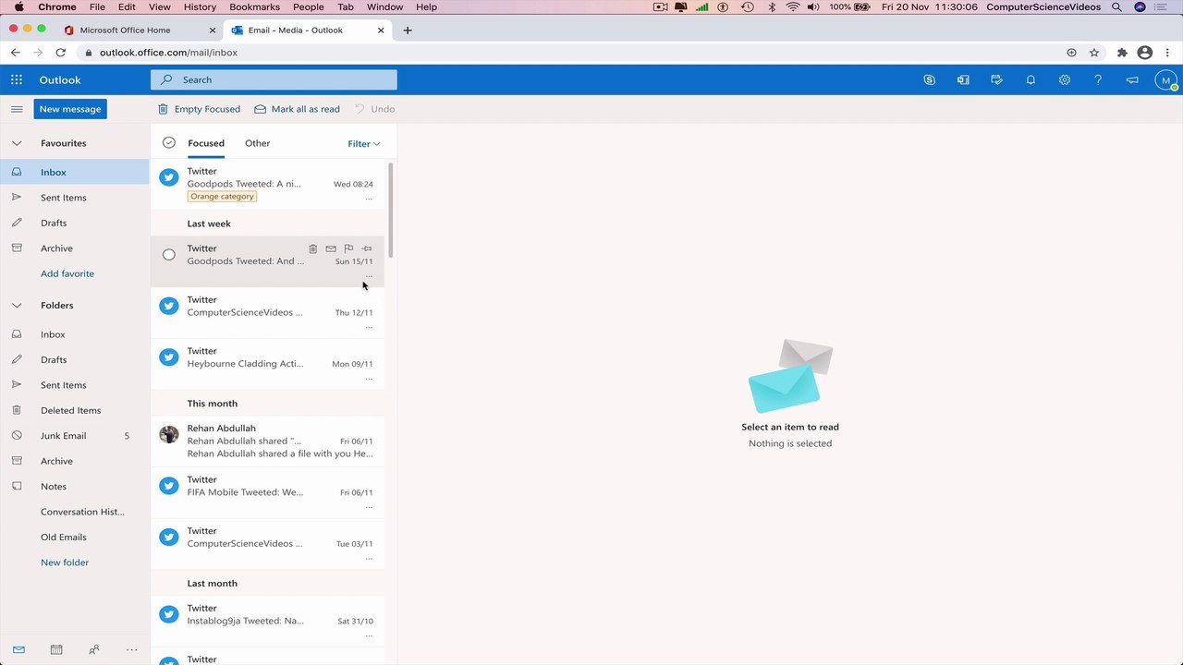The width and height of the screenshot is (1183, 665).
Task: Click the Chrome address bar
Action: pos(573,53)
